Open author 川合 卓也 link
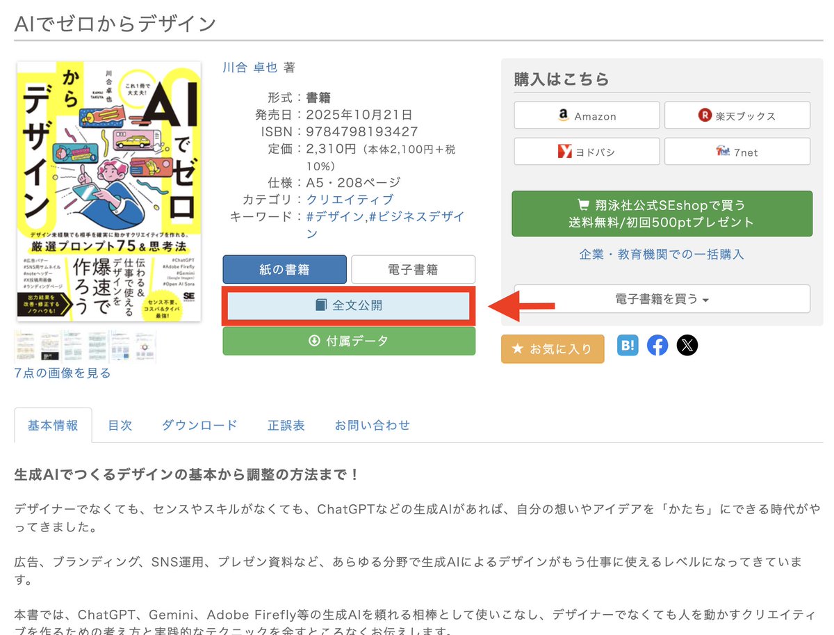 pyautogui.click(x=250, y=67)
